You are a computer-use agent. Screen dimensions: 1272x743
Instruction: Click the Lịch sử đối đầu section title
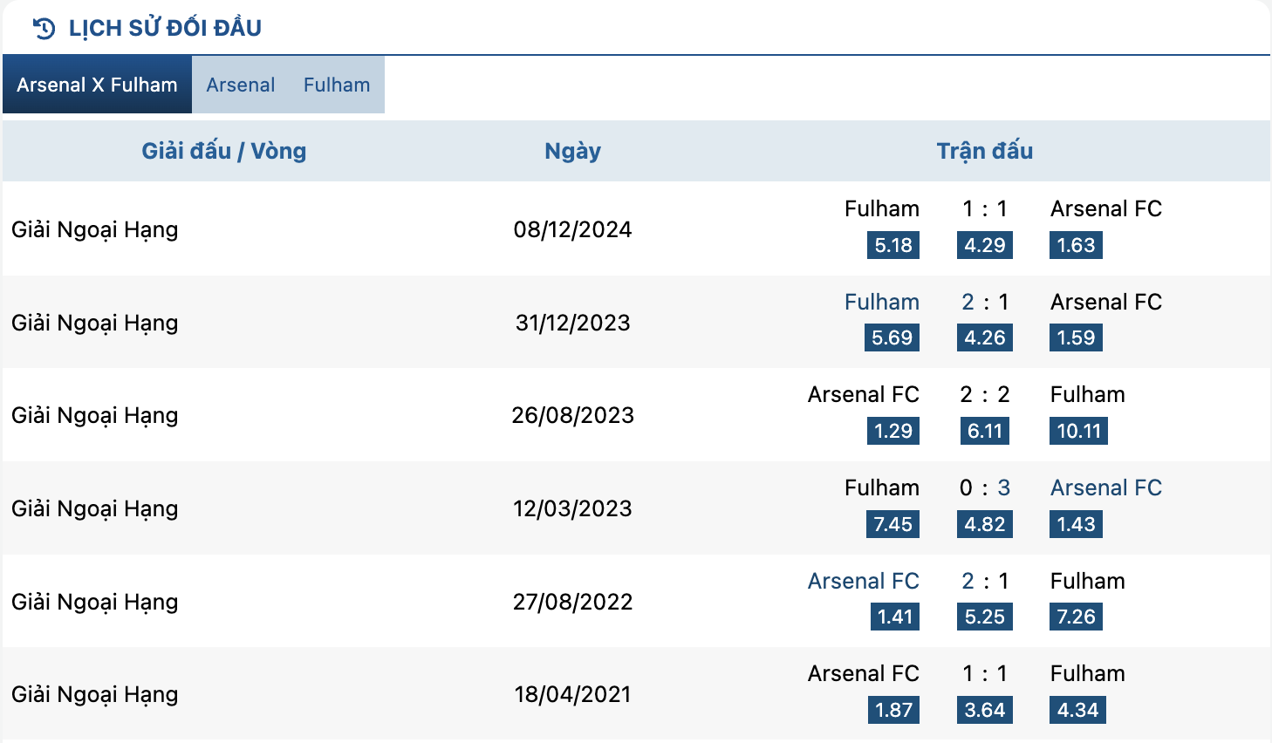click(165, 28)
